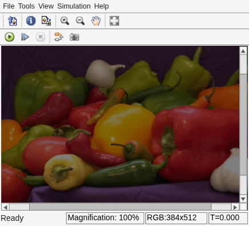The height and width of the screenshot is (226, 249).
Task: Select the Zoom In magnifier tool
Action: coord(65,21)
